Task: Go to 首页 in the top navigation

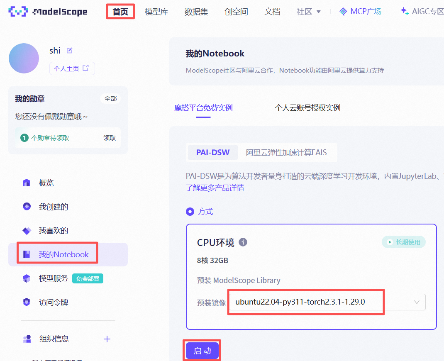Action: coord(120,12)
